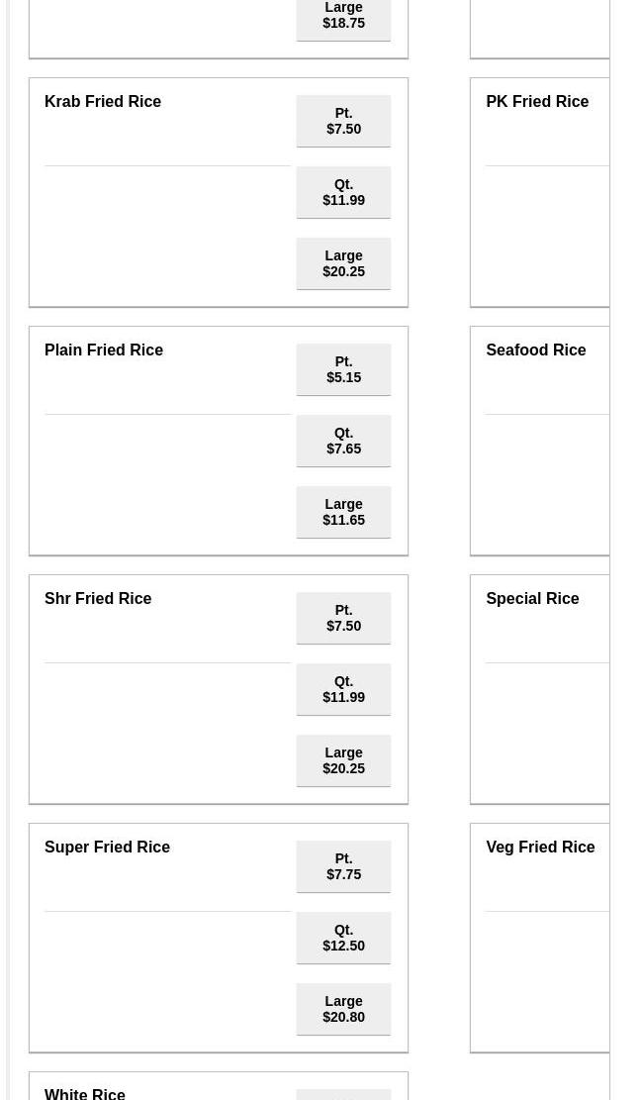The image size is (643, 1100).
Task: Click the Large $18.75 price button
Action: pyautogui.click(x=343, y=16)
